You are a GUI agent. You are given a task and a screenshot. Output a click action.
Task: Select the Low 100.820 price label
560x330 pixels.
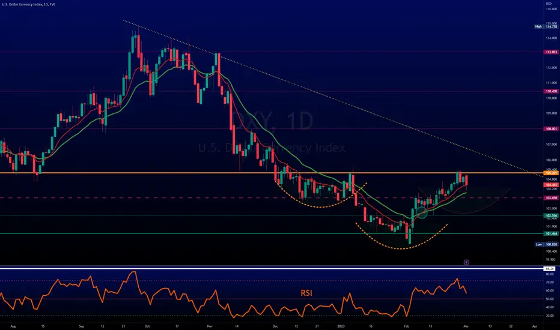pyautogui.click(x=546, y=244)
